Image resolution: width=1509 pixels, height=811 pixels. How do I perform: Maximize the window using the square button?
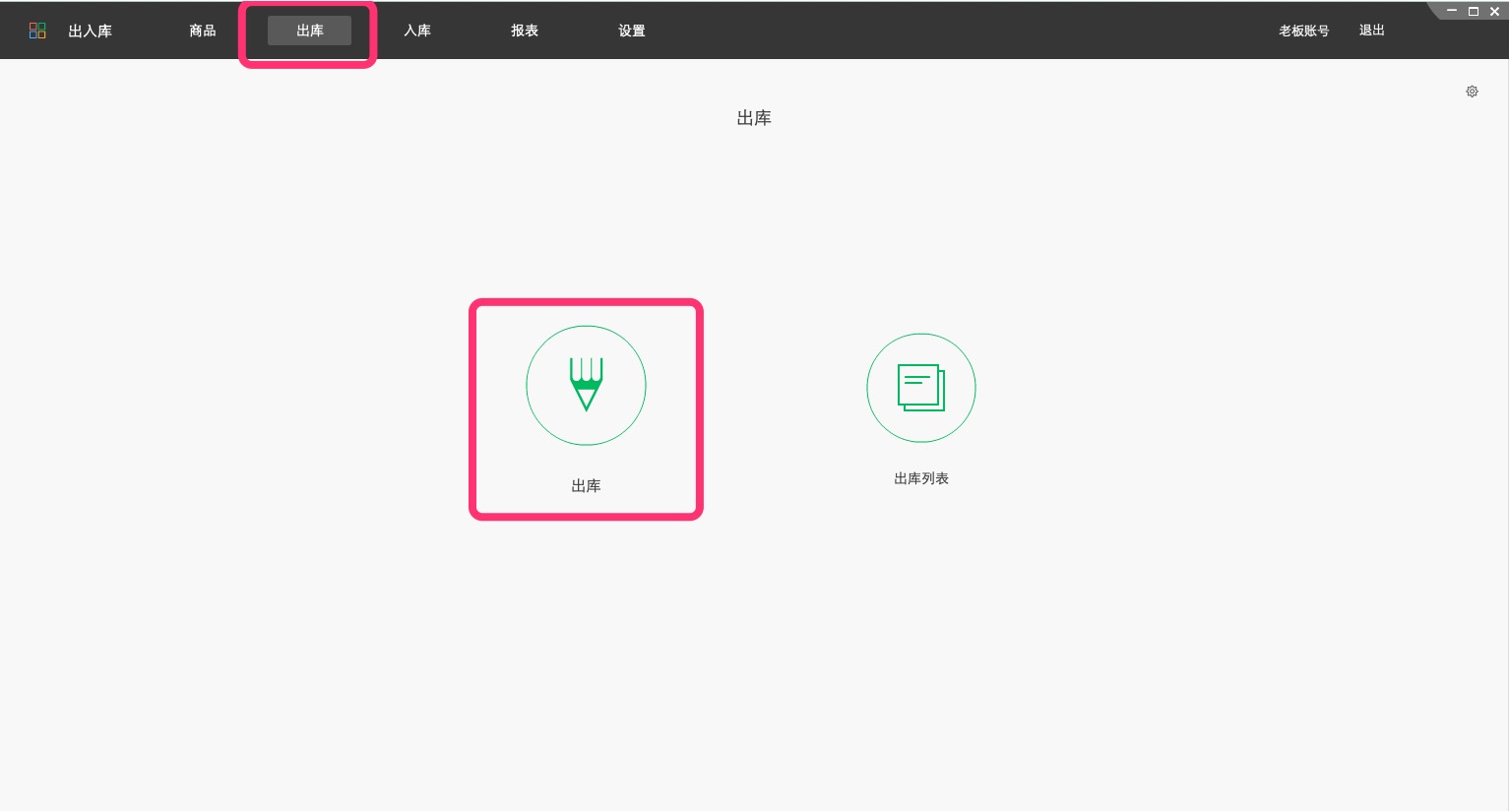[x=1473, y=11]
